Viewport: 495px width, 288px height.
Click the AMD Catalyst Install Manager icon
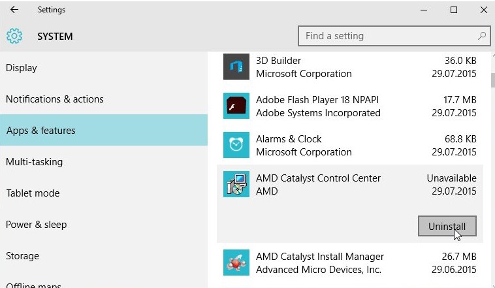click(x=236, y=263)
